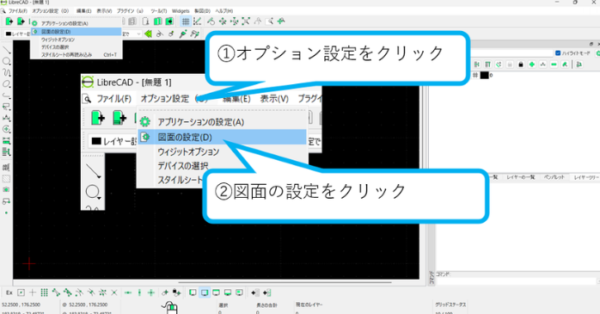Click the green plus add-layer icon

pyautogui.click(x=532, y=65)
